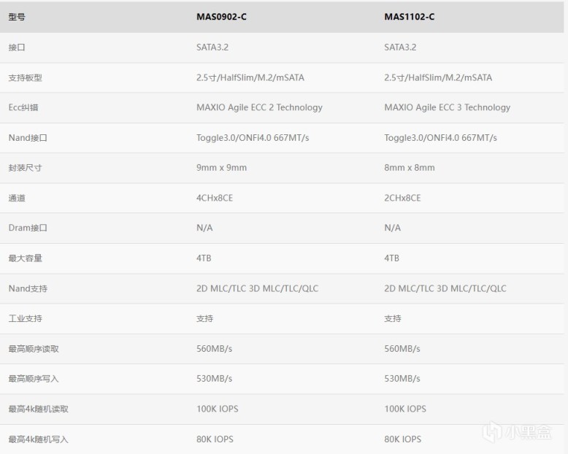Click MAXIO Agile ECC 3 Technology cell
The width and height of the screenshot is (568, 454).
click(x=447, y=107)
